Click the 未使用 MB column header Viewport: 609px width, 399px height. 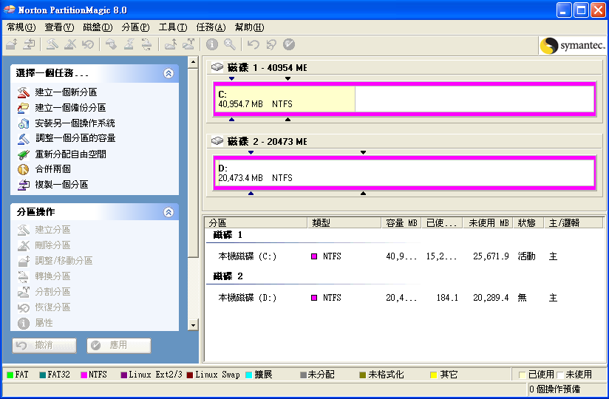[x=489, y=223]
